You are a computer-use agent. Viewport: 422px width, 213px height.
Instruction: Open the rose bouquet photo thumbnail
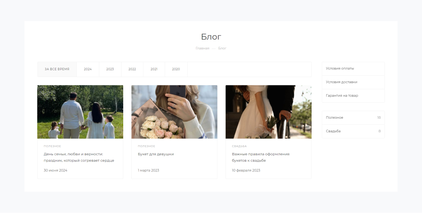pos(174,112)
